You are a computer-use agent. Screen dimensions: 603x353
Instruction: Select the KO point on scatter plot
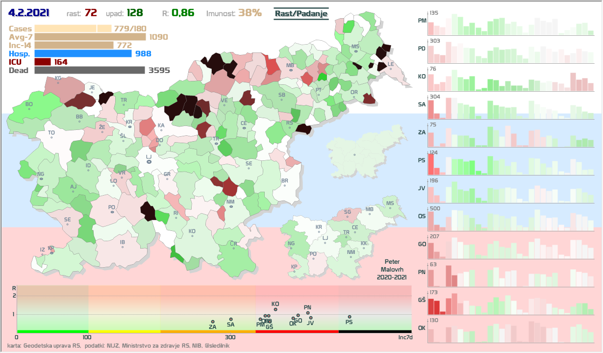[x=276, y=309]
